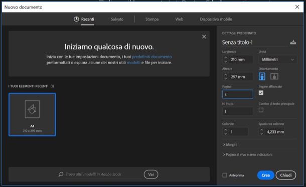The width and height of the screenshot is (306, 187).
Task: Toggle the Pagine affiancate checkbox
Action: click(x=261, y=93)
